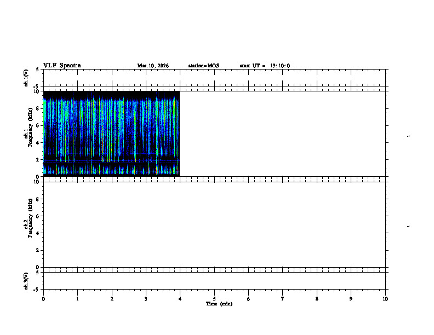Click the ch.1 spectrogram data image

(112, 134)
